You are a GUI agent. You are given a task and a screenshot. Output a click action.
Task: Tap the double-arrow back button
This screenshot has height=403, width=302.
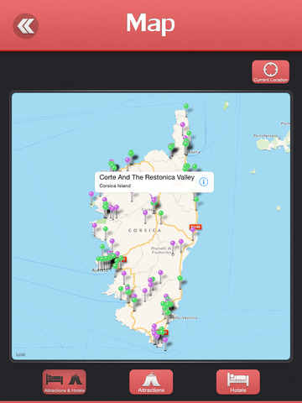pyautogui.click(x=25, y=26)
